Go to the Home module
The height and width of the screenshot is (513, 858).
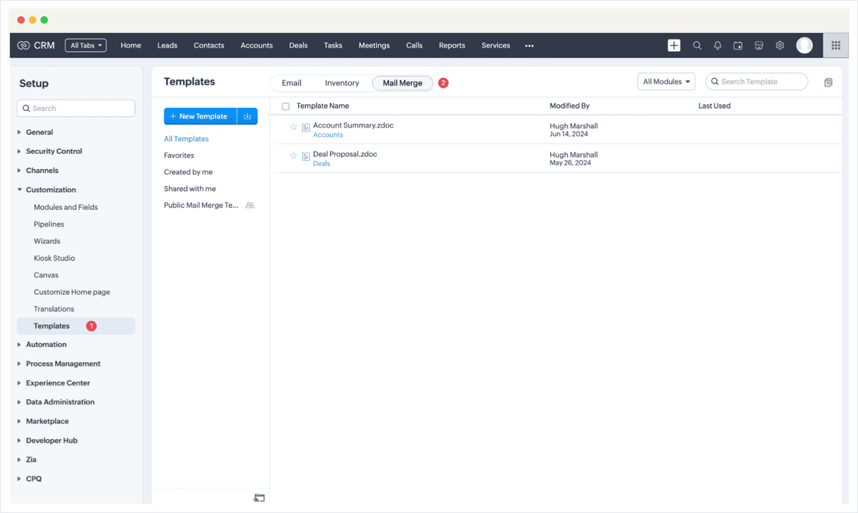131,46
